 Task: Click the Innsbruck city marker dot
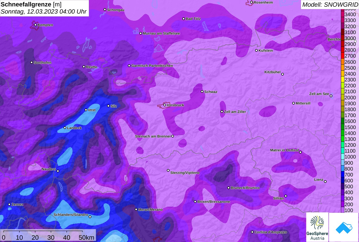165,105
